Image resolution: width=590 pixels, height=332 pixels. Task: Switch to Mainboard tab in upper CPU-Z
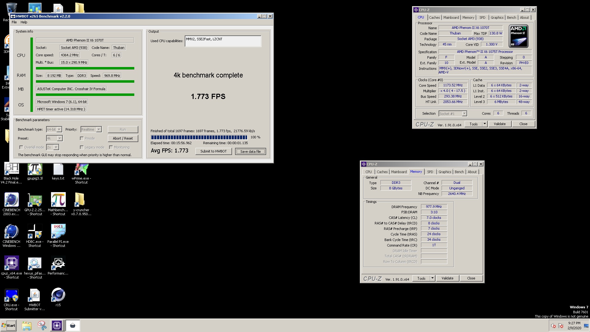451,18
